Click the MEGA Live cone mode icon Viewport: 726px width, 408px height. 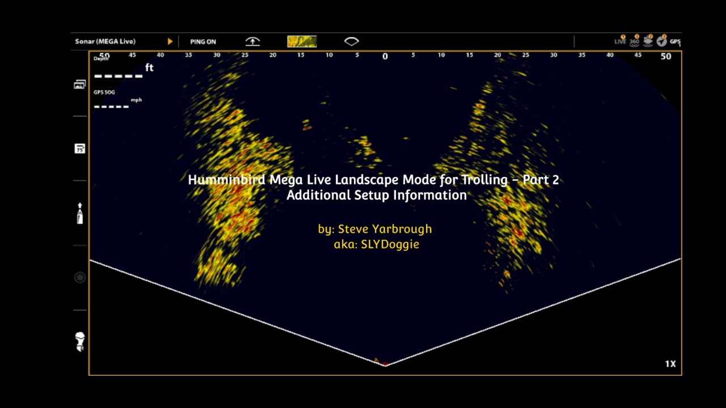coord(352,41)
